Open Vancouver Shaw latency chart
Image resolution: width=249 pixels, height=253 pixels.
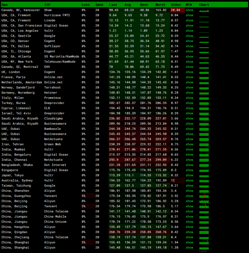coord(204,11)
